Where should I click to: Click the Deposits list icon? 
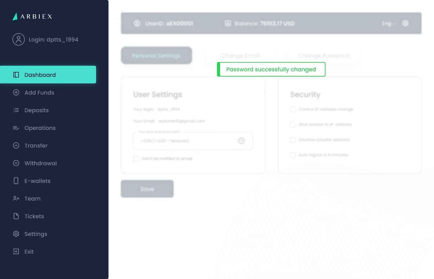[x=16, y=110]
